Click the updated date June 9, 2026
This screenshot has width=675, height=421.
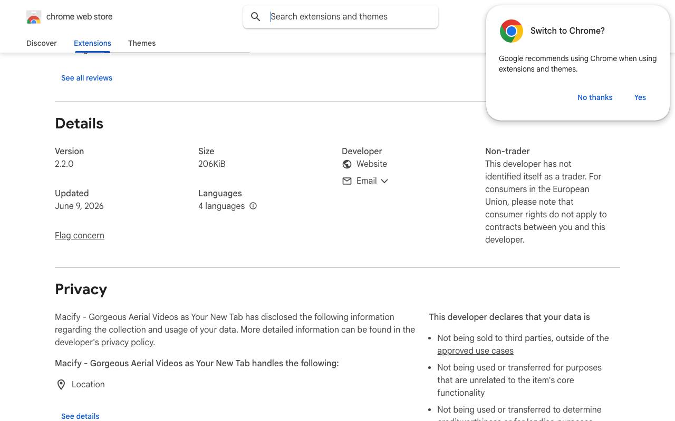(79, 206)
